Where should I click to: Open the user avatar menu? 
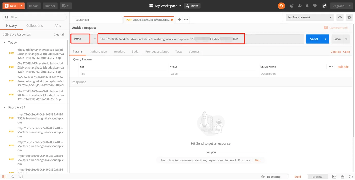(x=324, y=6)
